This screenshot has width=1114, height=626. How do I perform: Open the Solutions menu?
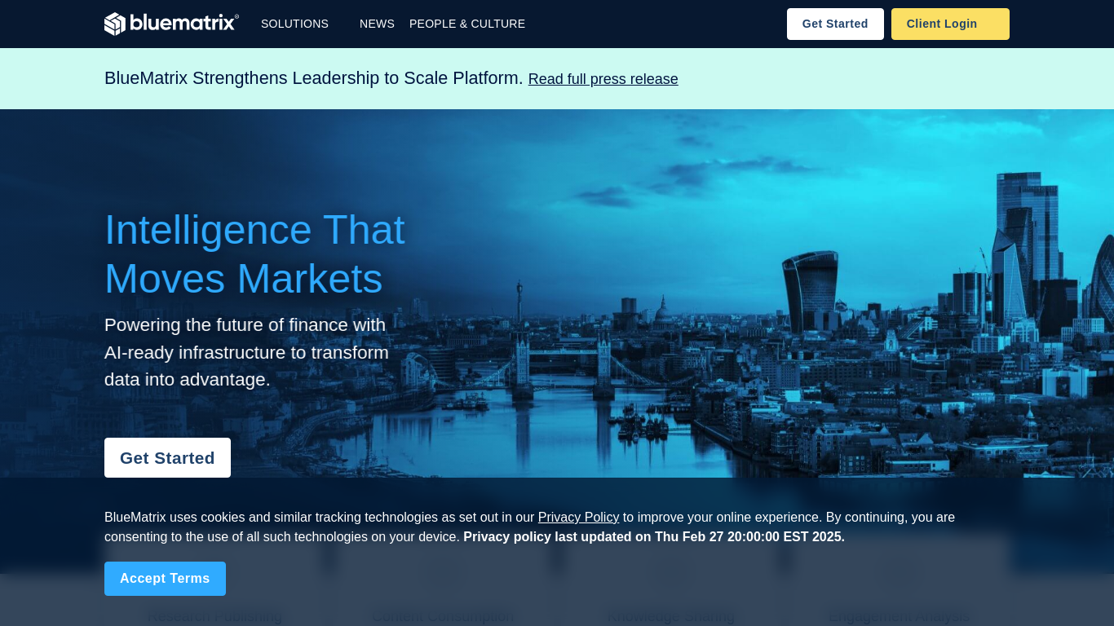point(294,24)
